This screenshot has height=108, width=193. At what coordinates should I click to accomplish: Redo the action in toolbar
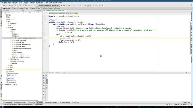click(12, 5)
